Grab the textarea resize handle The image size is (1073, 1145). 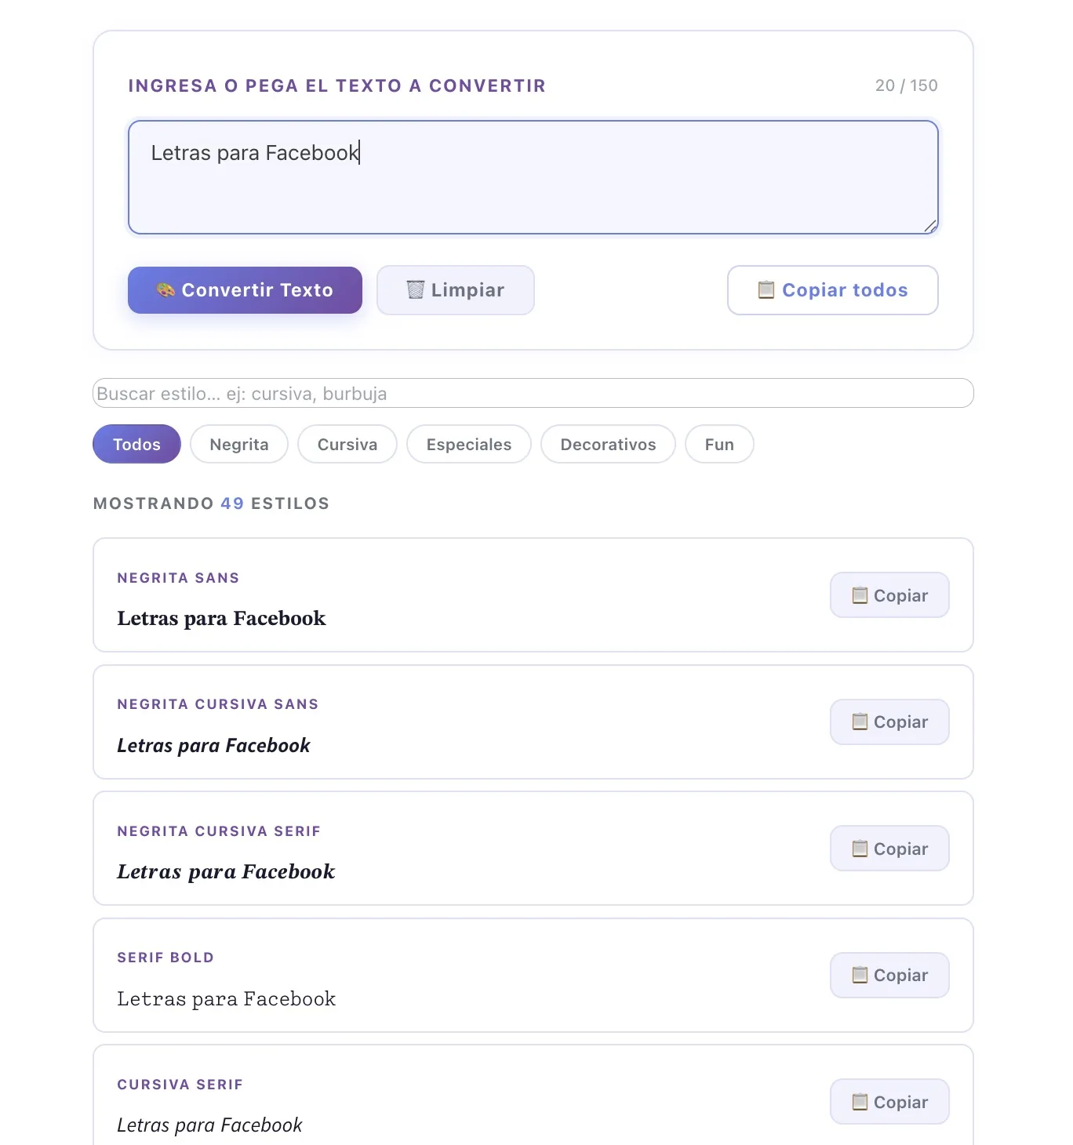(x=930, y=227)
